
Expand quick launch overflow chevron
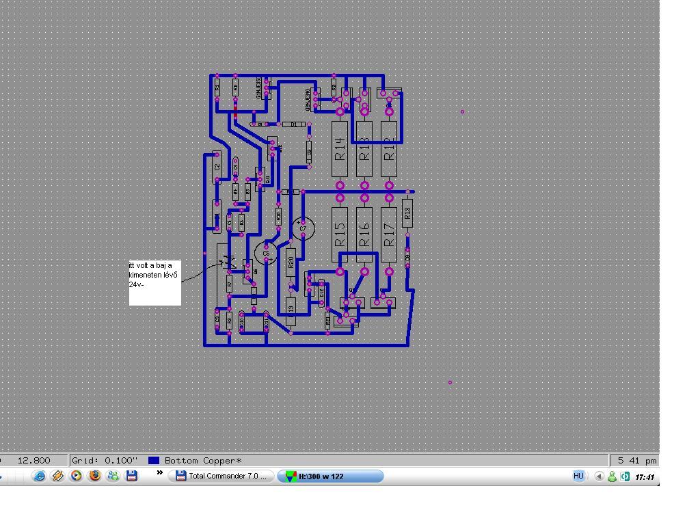[159, 473]
